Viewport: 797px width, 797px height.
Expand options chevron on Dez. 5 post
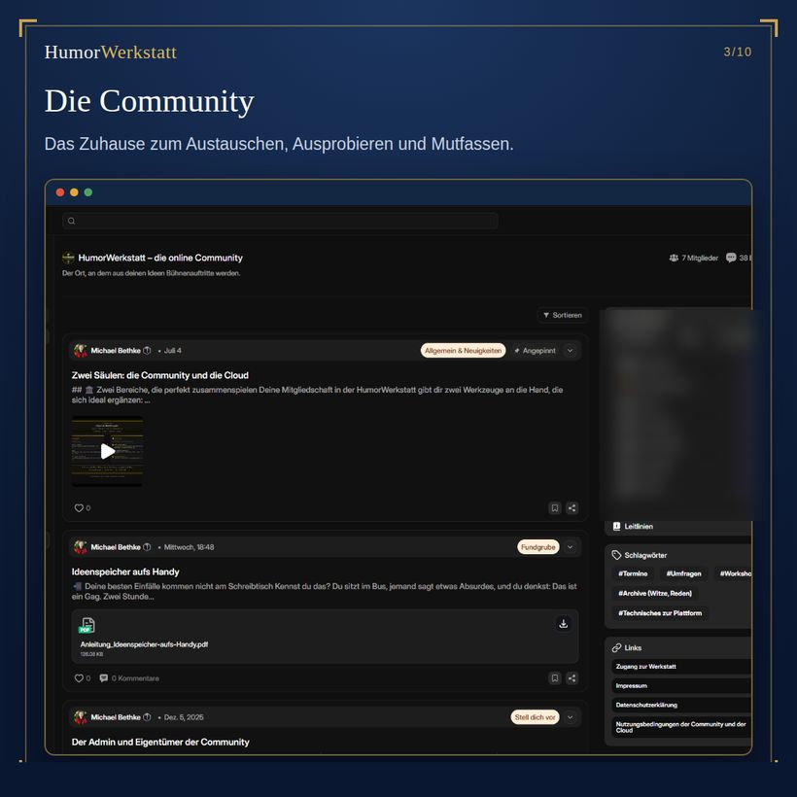[x=571, y=717]
